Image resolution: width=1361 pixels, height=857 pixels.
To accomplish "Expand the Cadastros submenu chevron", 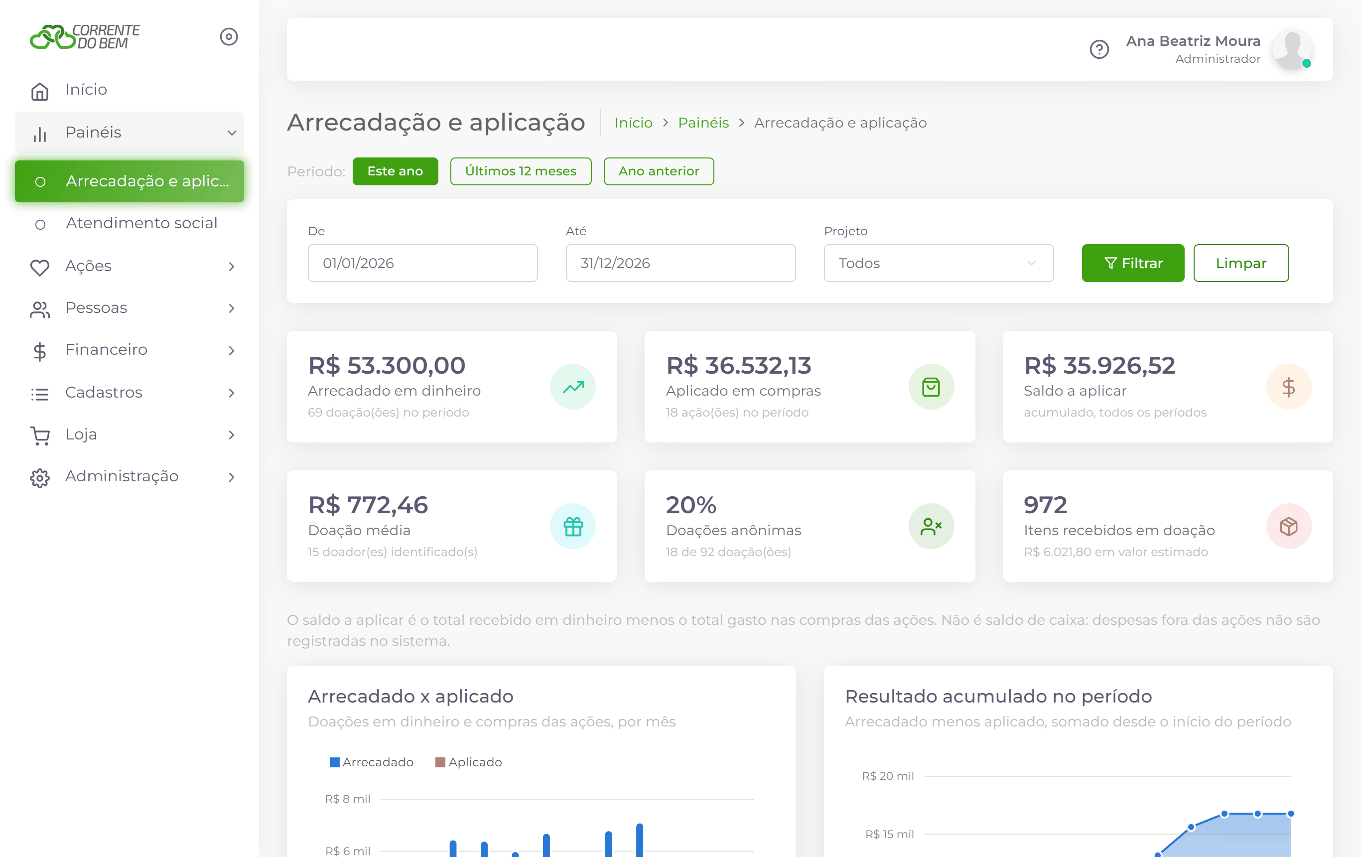I will tap(232, 393).
